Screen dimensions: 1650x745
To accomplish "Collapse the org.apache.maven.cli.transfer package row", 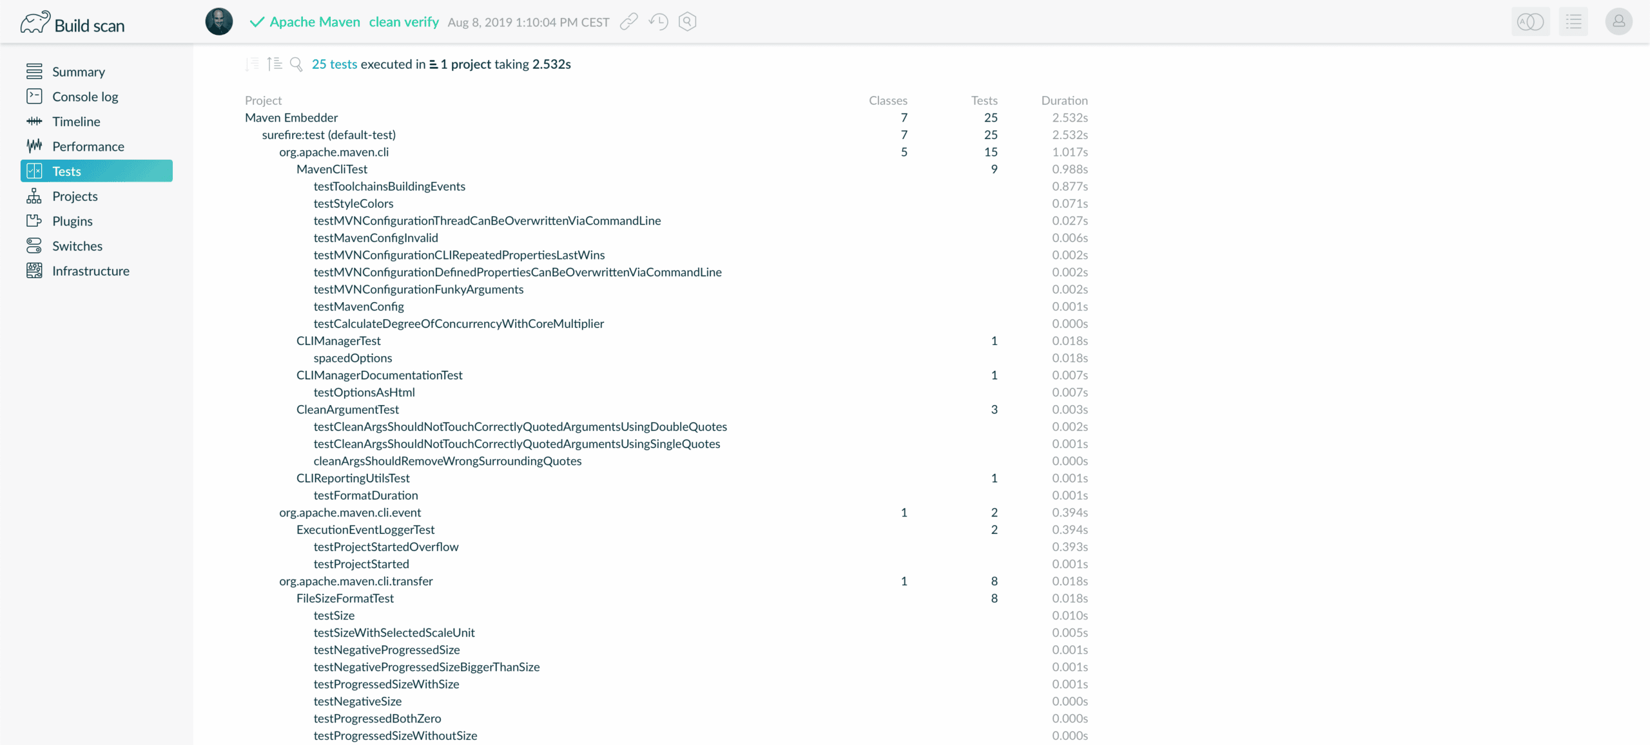I will tap(356, 581).
